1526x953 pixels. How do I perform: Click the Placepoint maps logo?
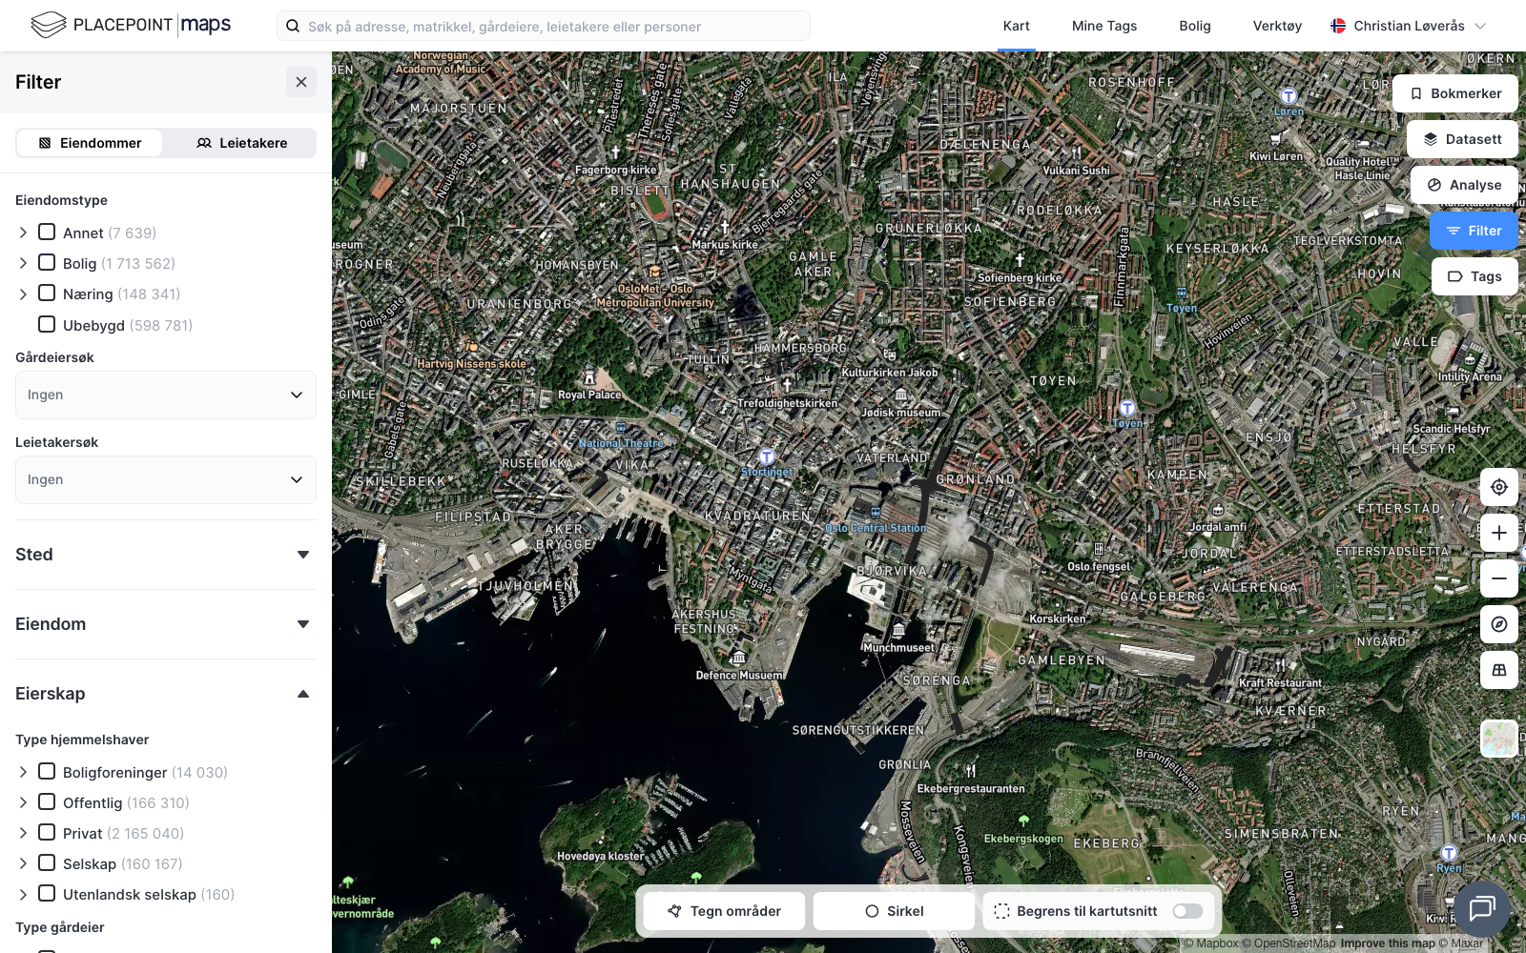[131, 25]
